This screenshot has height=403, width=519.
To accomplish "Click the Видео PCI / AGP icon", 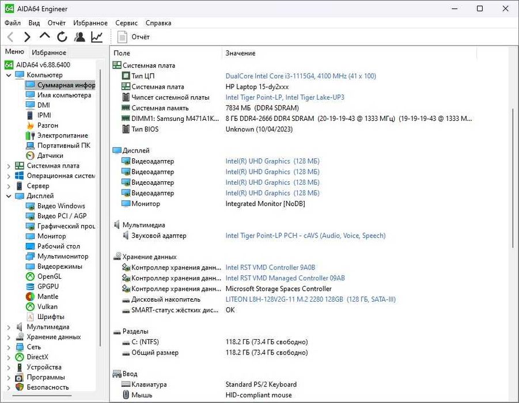I will pyautogui.click(x=30, y=216).
